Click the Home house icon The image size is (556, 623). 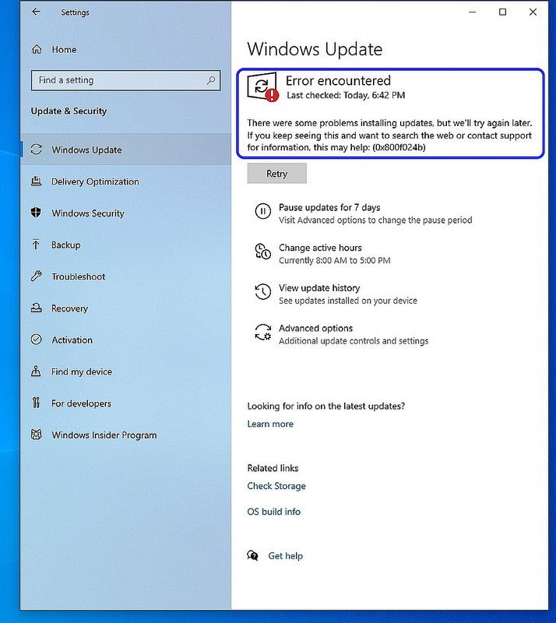pyautogui.click(x=37, y=49)
